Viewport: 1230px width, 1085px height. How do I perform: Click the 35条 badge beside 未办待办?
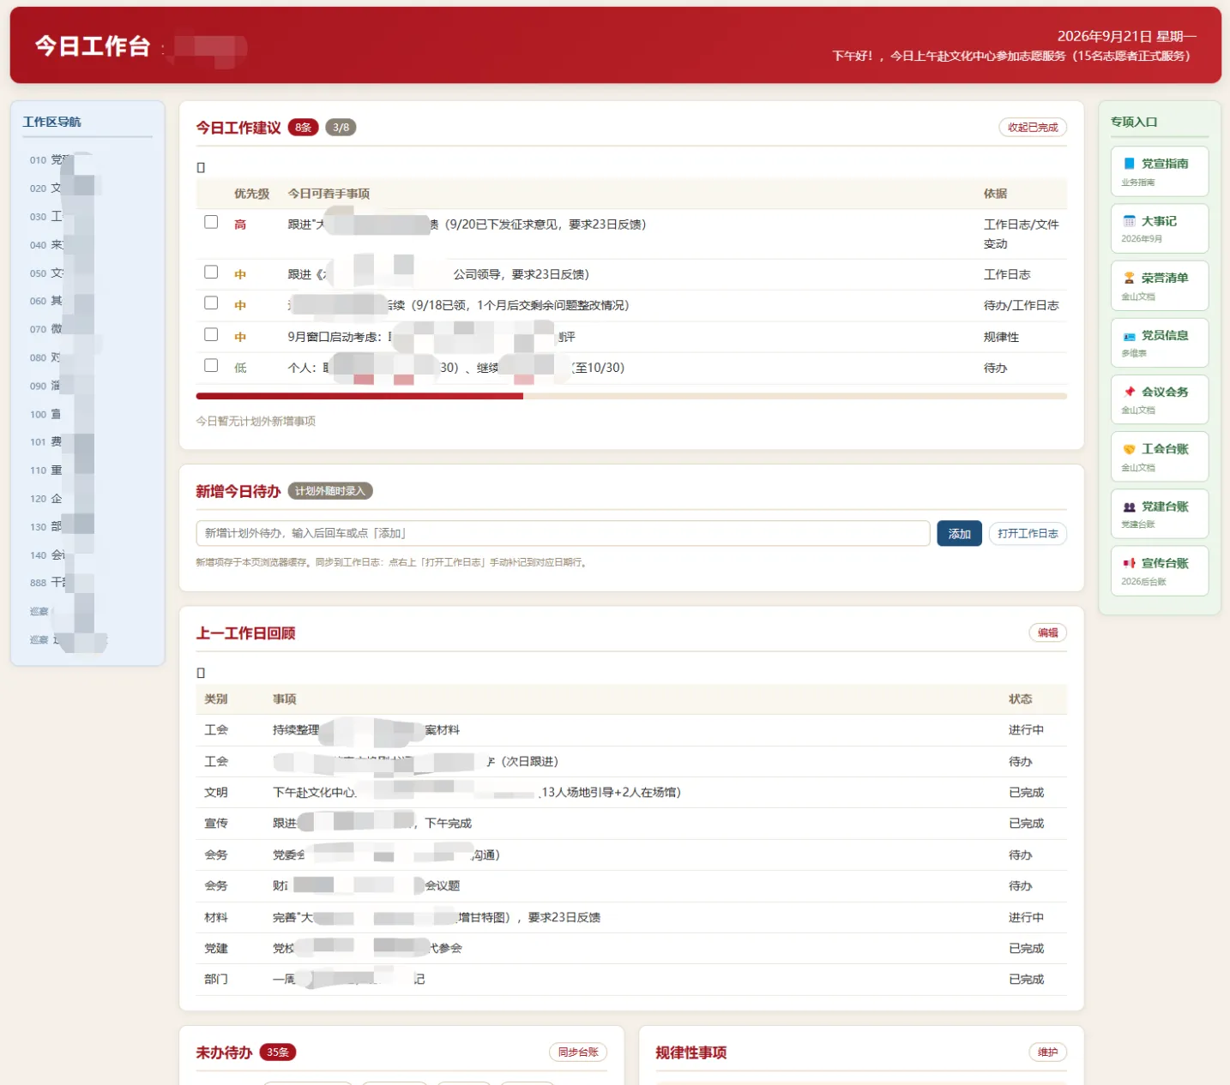(277, 1052)
